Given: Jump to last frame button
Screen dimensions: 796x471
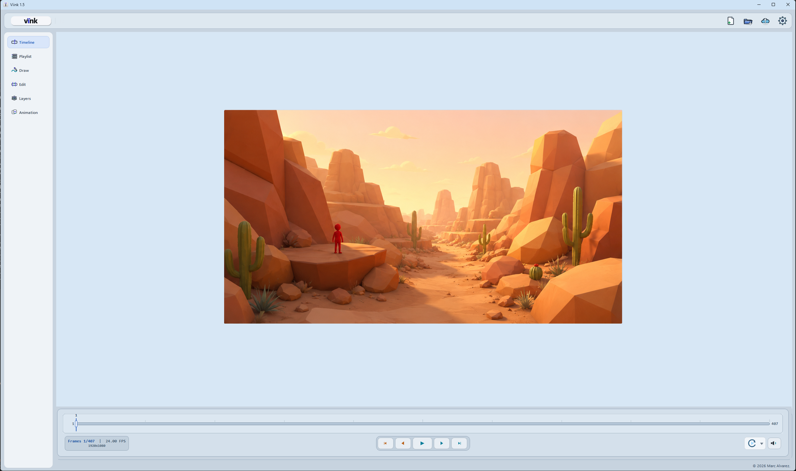Looking at the screenshot, I should [459, 443].
